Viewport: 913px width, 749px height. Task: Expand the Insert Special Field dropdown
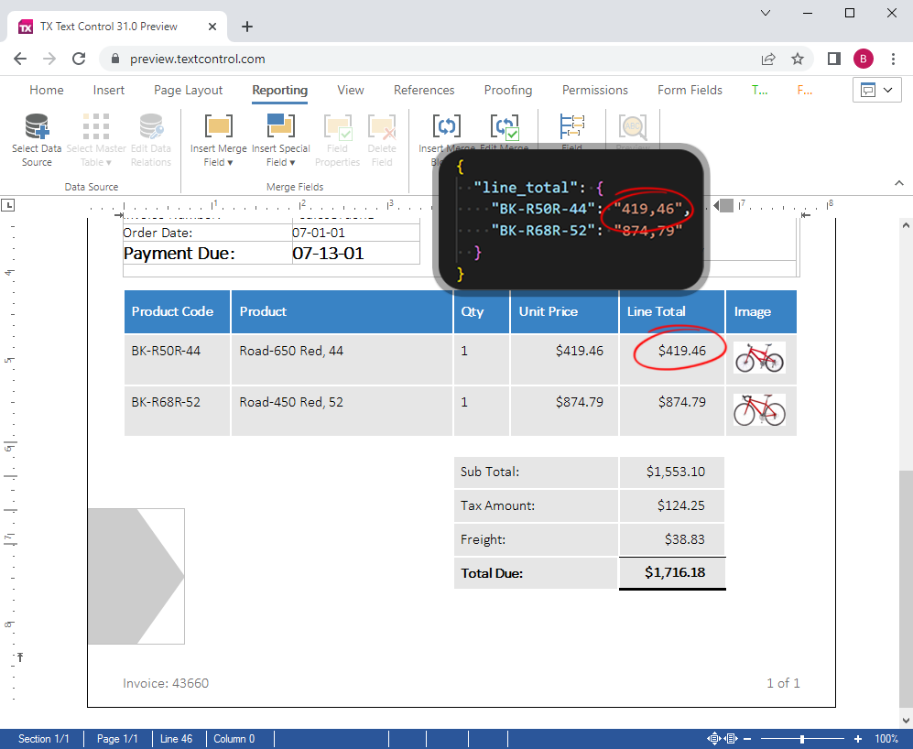(x=280, y=156)
